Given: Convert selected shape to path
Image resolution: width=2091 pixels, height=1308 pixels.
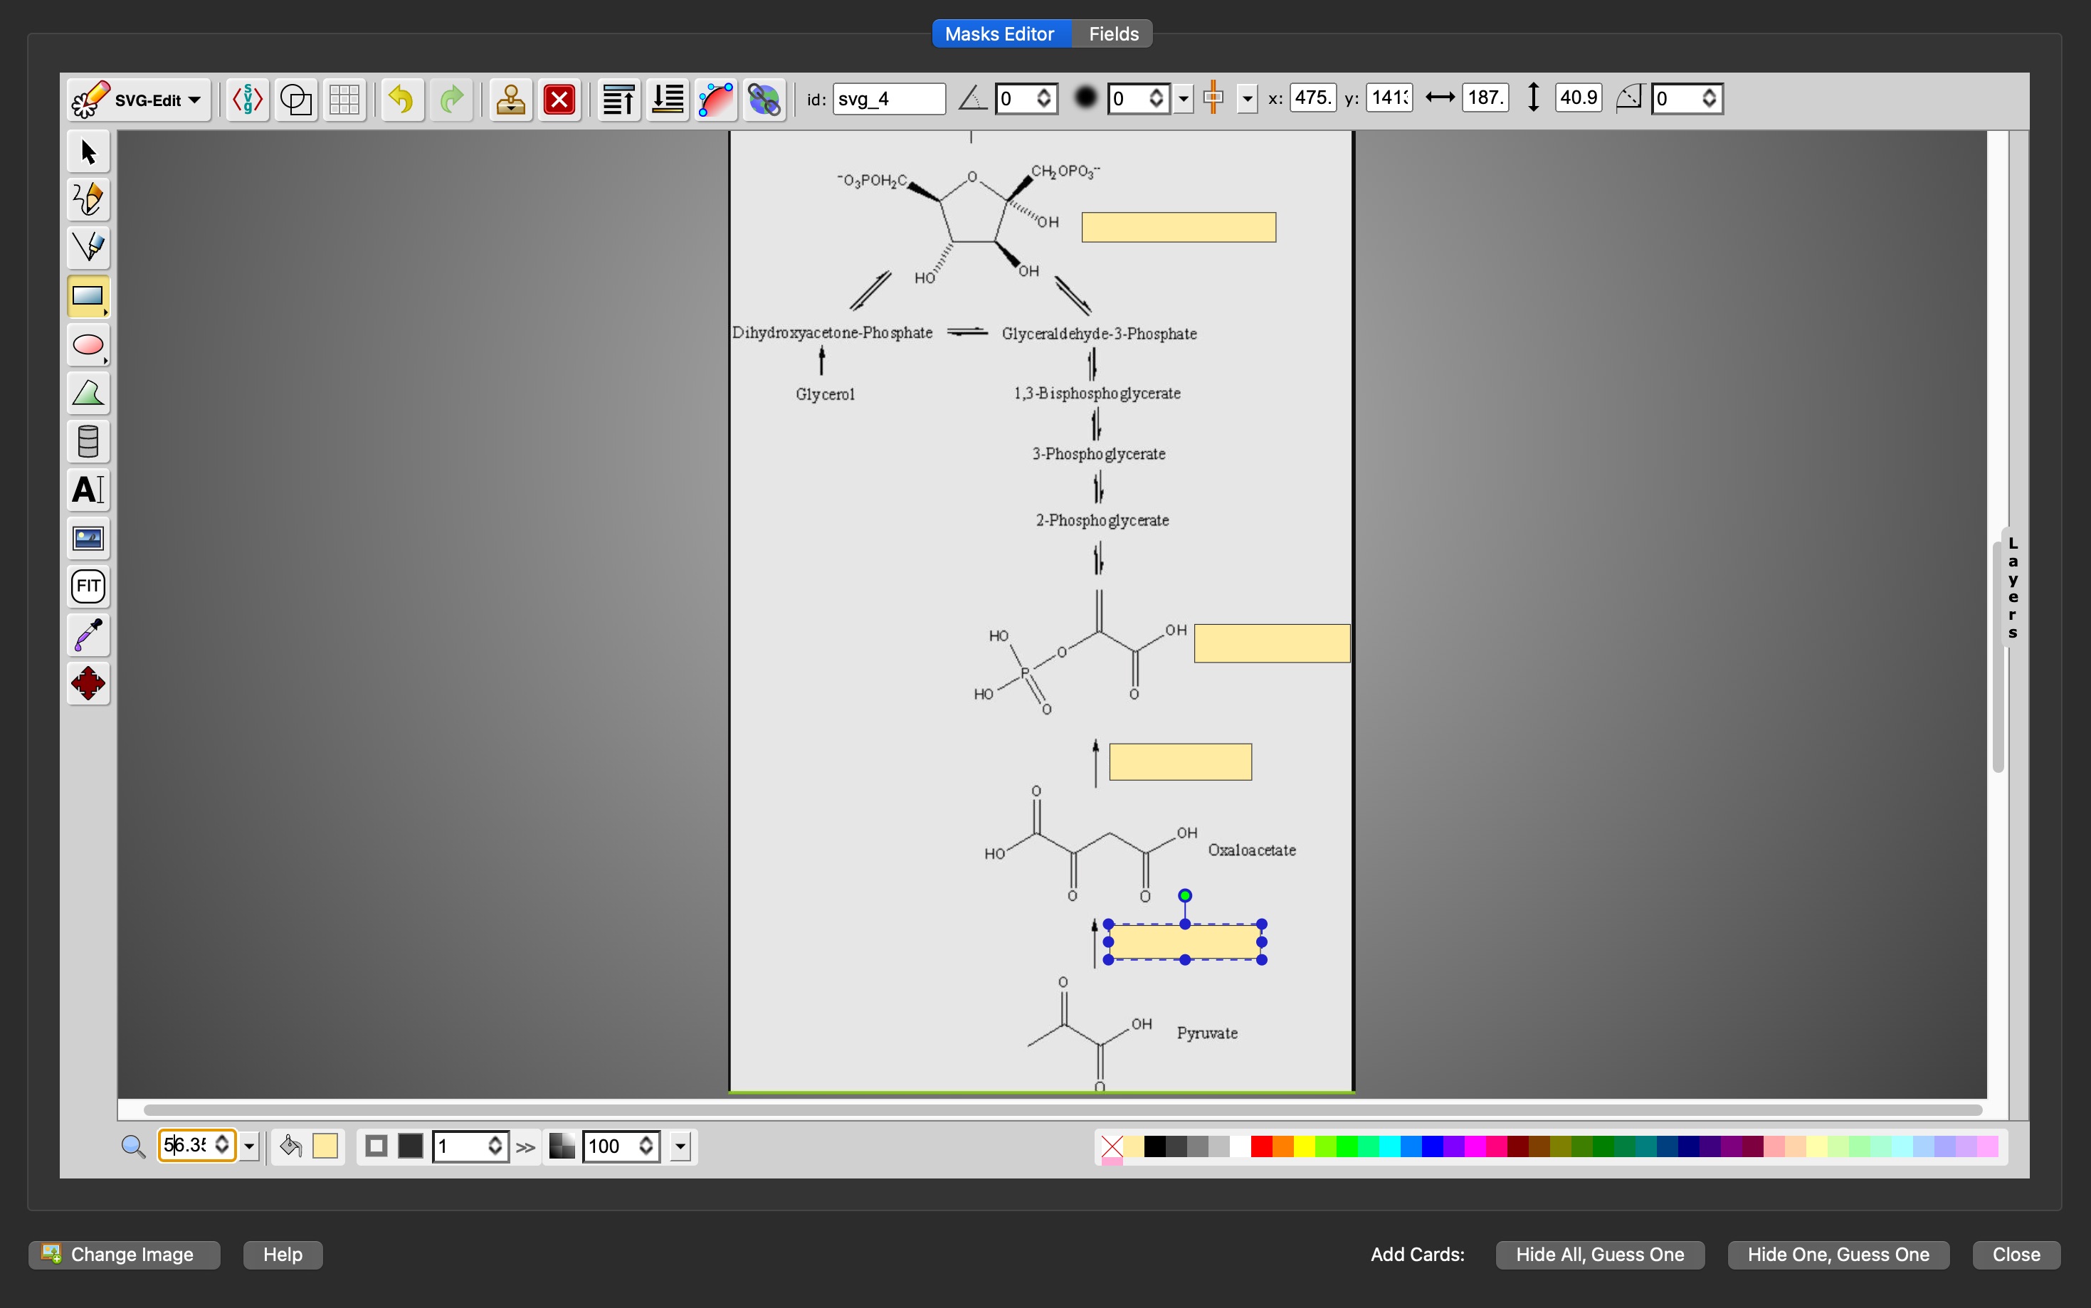Looking at the screenshot, I should click(716, 100).
